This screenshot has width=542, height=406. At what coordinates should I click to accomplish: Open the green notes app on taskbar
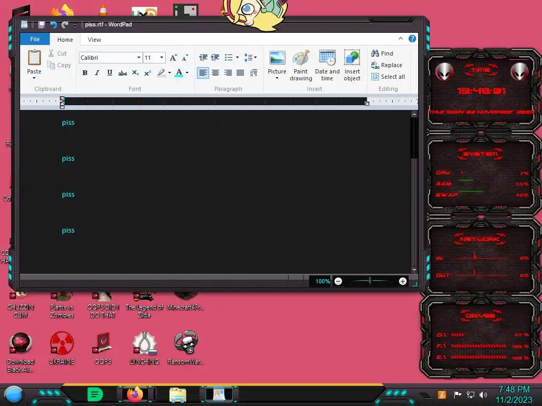[95, 394]
